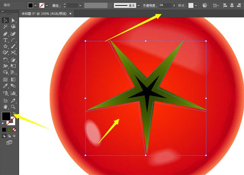The height and width of the screenshot is (175, 244).
Task: Select the Mesh tool
Action: 5,80
